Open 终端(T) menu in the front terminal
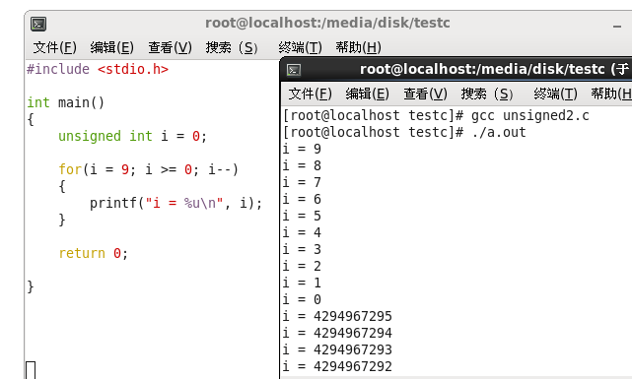 556,94
